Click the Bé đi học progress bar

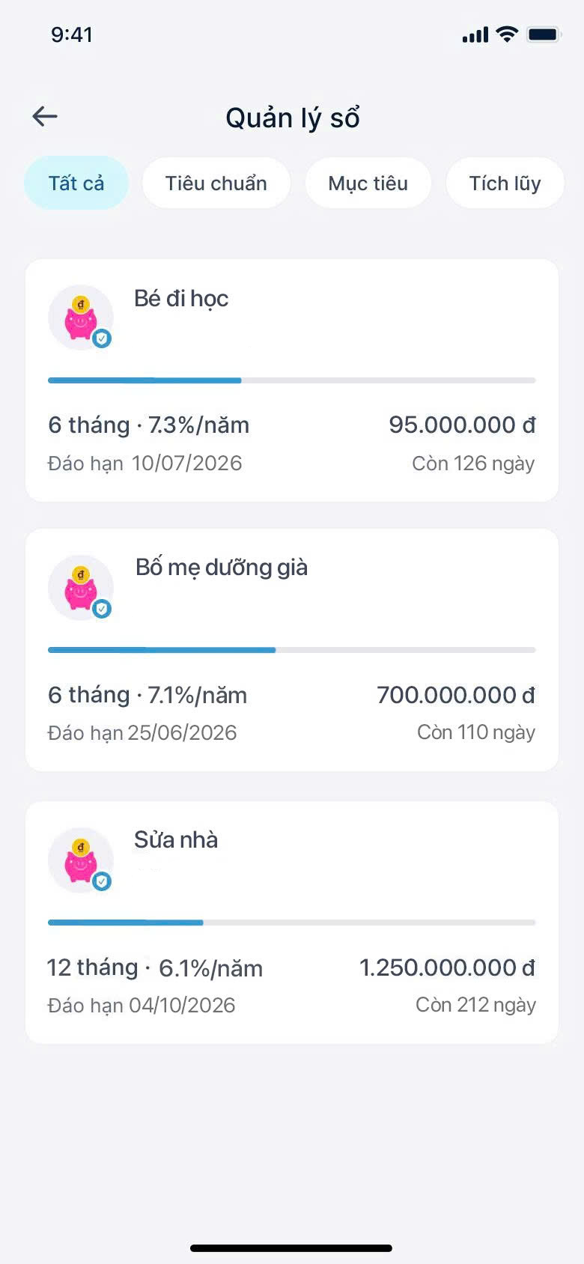(x=291, y=380)
